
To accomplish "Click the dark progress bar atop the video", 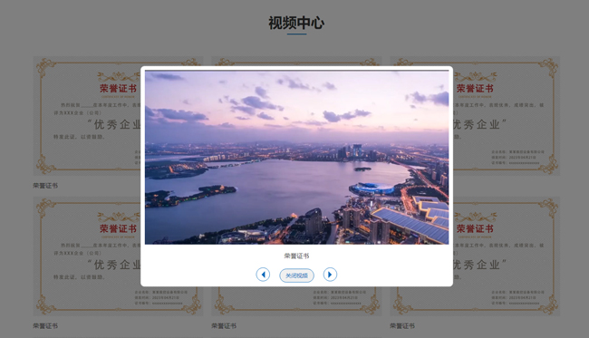I will click(296, 71).
